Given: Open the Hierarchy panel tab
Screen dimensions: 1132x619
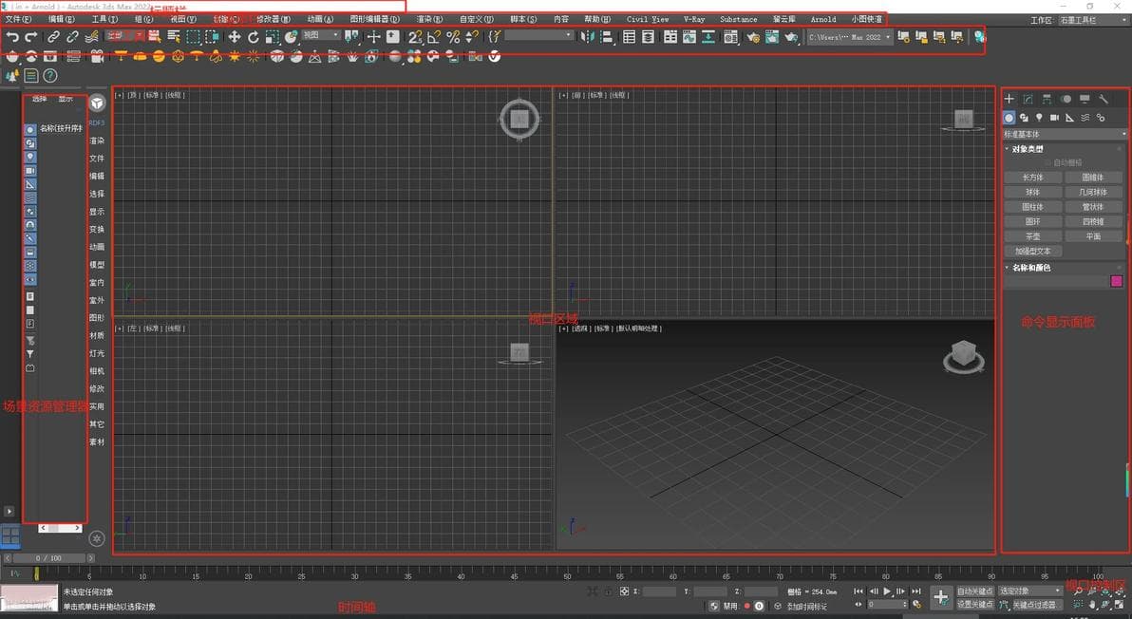Looking at the screenshot, I should (x=1047, y=99).
